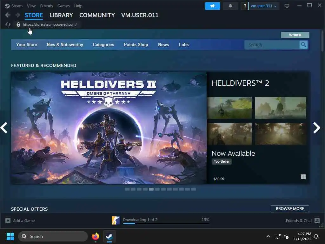
Task: Open the Steam menu
Action: coord(17,6)
